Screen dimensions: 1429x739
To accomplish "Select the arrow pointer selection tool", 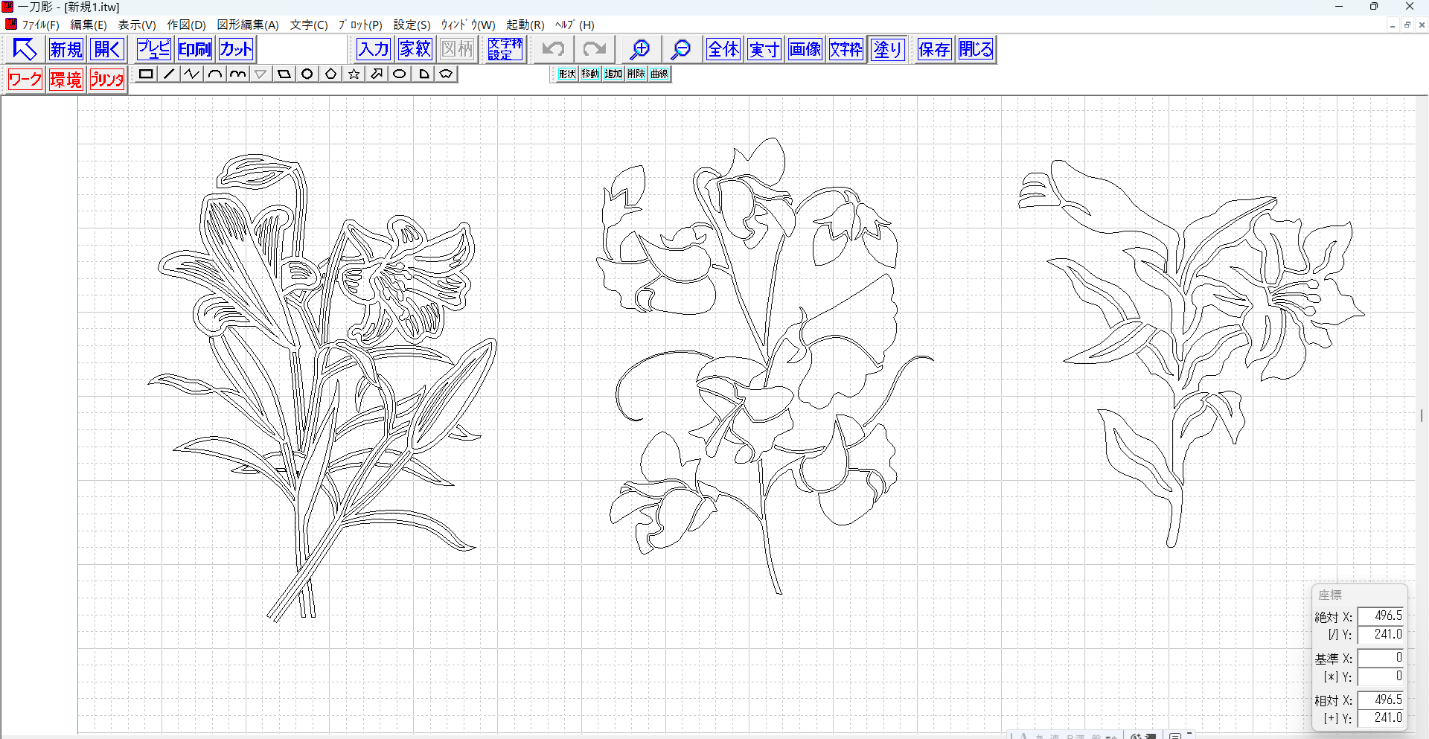I will point(25,50).
